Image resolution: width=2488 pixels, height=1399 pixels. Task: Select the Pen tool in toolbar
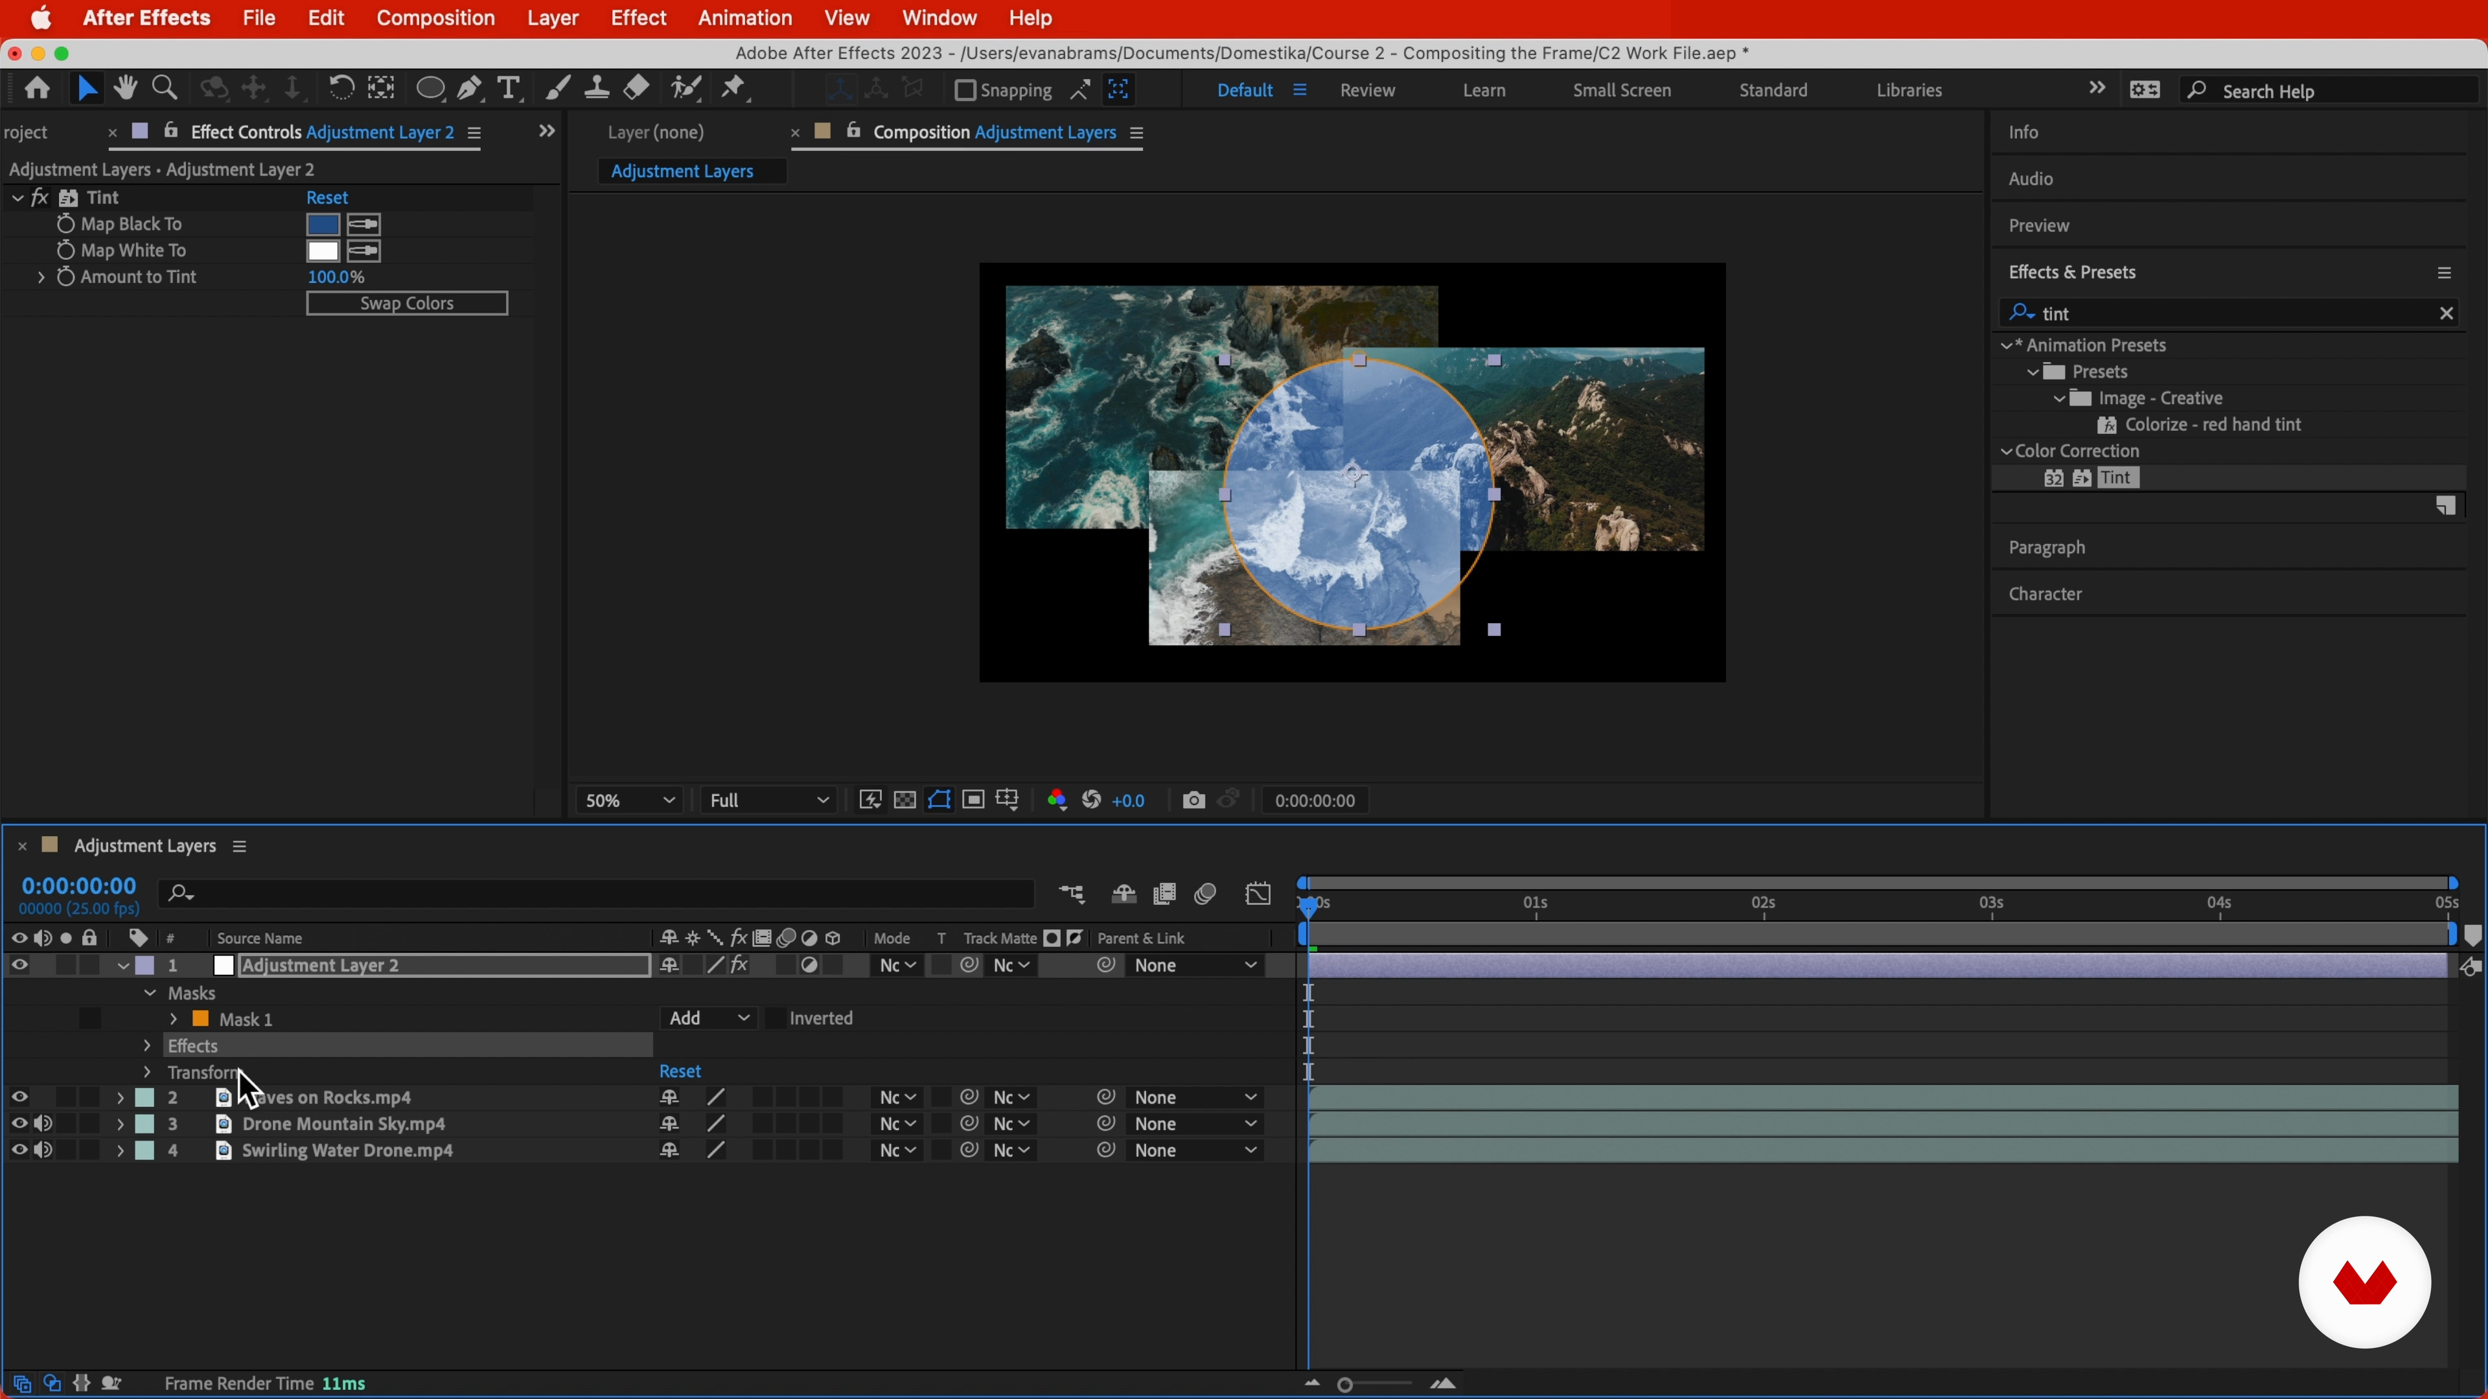tap(470, 89)
